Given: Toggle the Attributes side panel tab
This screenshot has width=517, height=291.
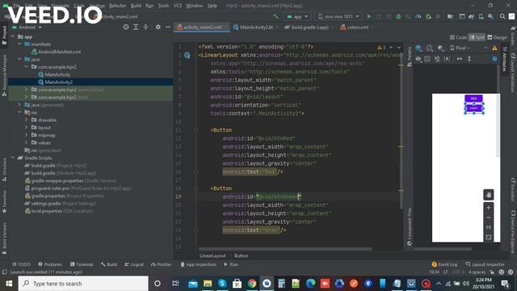Looking at the screenshot, I should tap(504, 59).
